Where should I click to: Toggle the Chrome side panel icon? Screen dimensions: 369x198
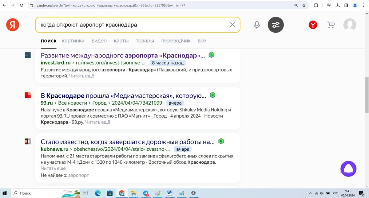(x=346, y=5)
